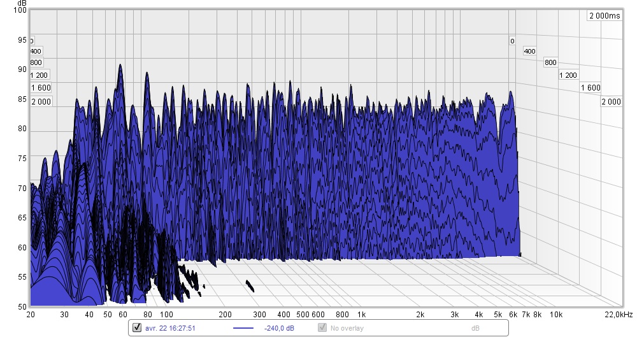Click the left-side 1 200 time axis label
Screen dimensions: 637x337
pyautogui.click(x=39, y=75)
